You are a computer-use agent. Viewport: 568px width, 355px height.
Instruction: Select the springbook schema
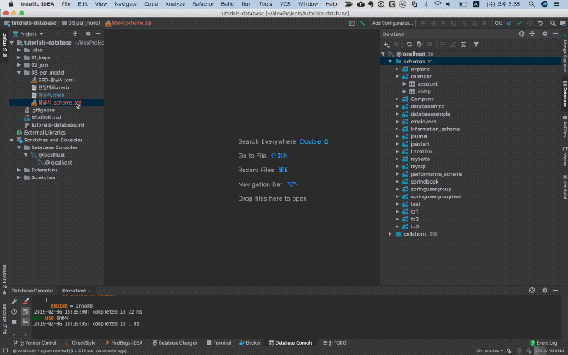[424, 182]
